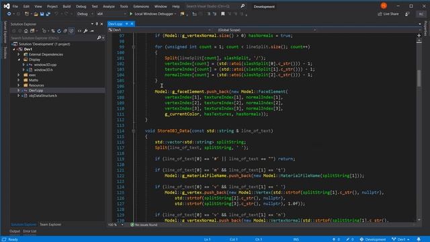Screen dimensions: 430x242
Task: Open the Server Explorer side tab
Action: [5, 32]
